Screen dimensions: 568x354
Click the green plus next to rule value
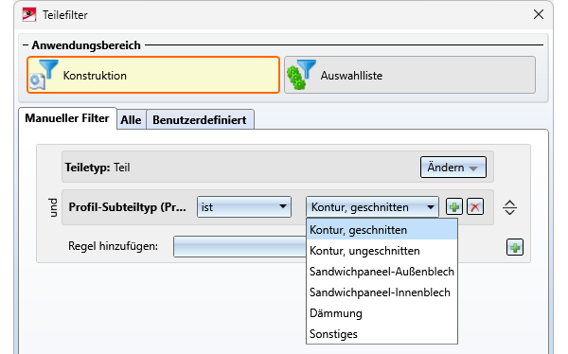453,207
